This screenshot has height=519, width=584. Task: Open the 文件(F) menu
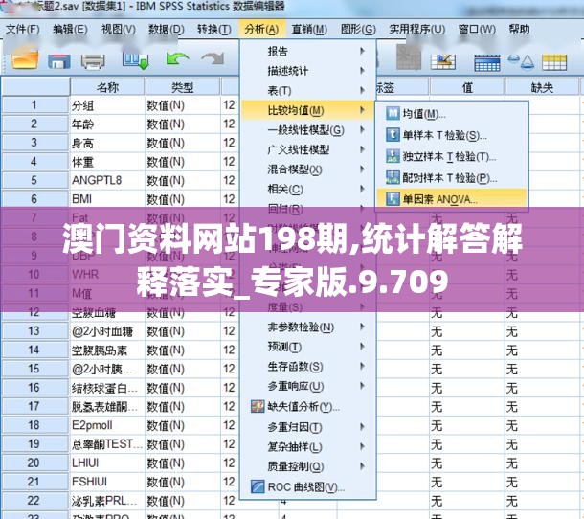coord(23,29)
